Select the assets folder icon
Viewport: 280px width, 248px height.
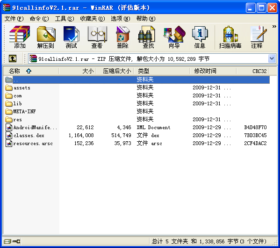(9, 88)
